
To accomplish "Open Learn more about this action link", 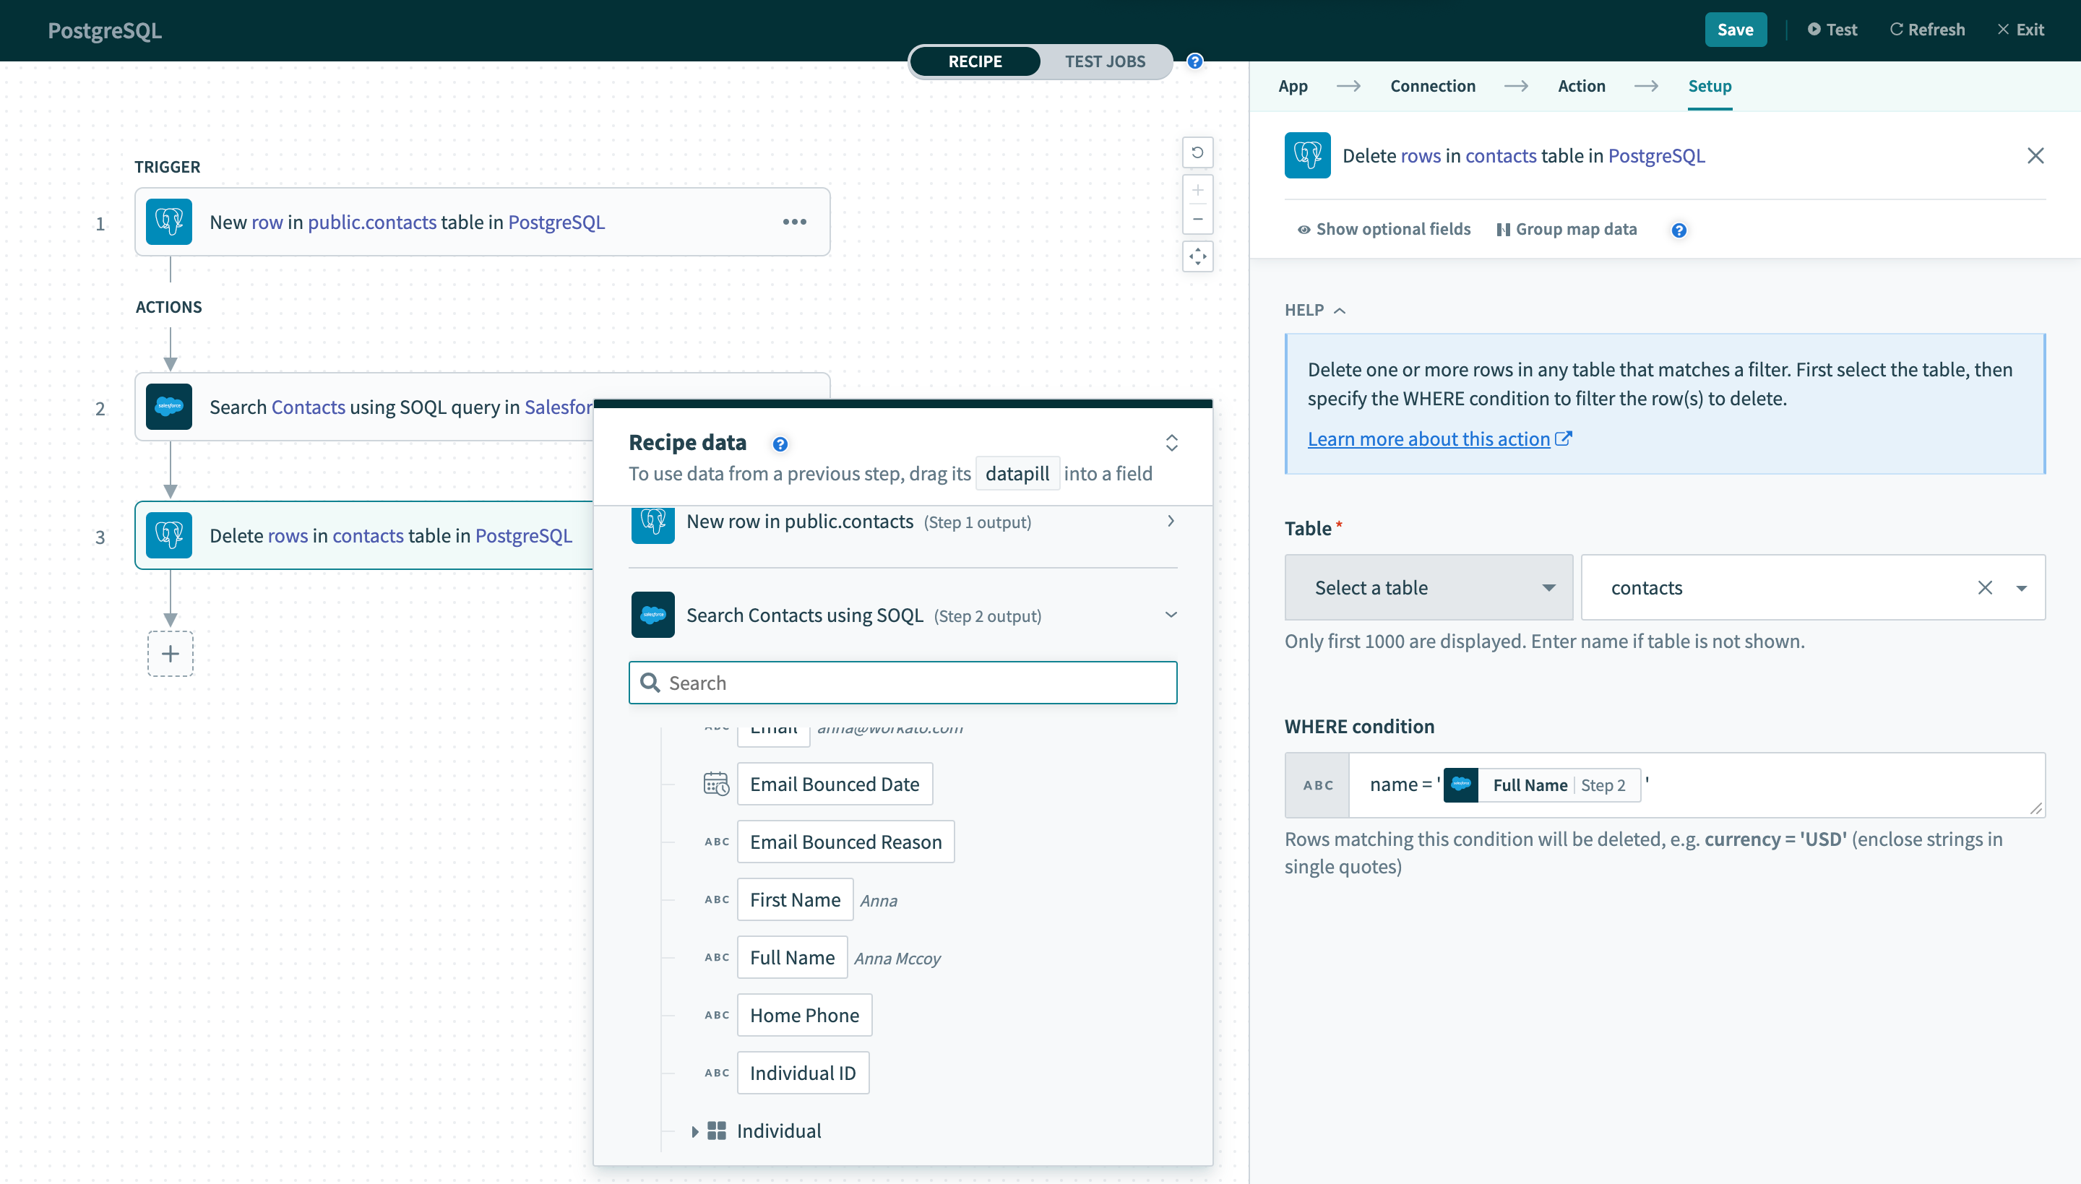I will [1428, 439].
